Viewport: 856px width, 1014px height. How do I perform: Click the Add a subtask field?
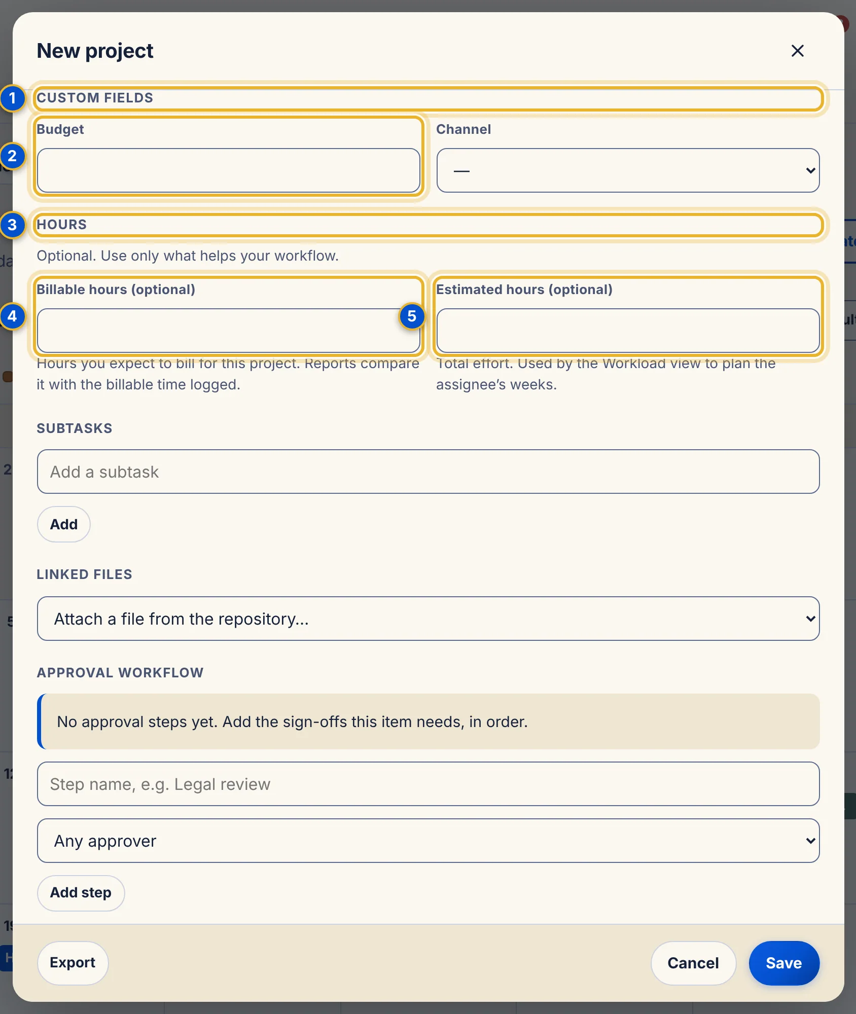pyautogui.click(x=428, y=472)
